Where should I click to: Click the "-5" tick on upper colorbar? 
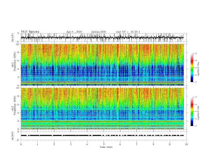pyautogui.click(x=196, y=68)
